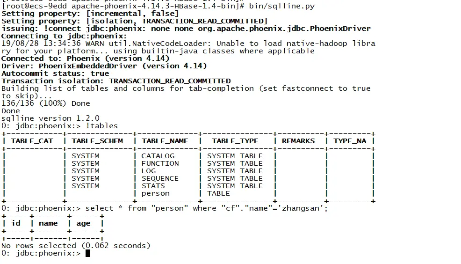Click Transaction isolation: TRANSACTION_READ_COMMITTED line

tap(116, 81)
